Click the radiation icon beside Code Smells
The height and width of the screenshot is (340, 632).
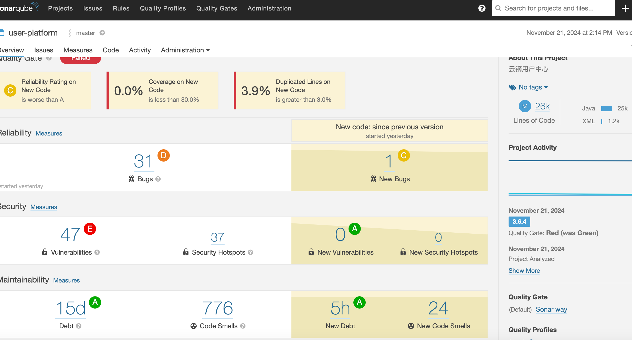tap(194, 326)
